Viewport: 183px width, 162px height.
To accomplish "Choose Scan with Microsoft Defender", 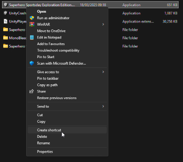I will (67, 63).
